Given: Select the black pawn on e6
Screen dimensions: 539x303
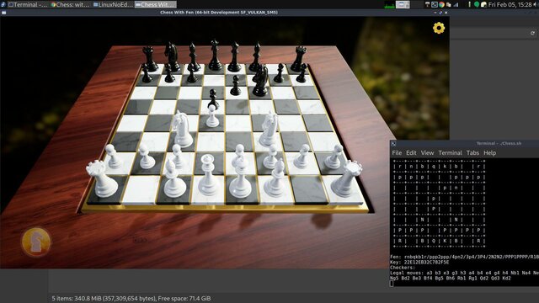Looking at the screenshot, I should tap(236, 86).
